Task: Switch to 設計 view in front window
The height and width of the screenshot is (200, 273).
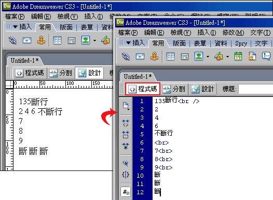Action: tap(202, 89)
